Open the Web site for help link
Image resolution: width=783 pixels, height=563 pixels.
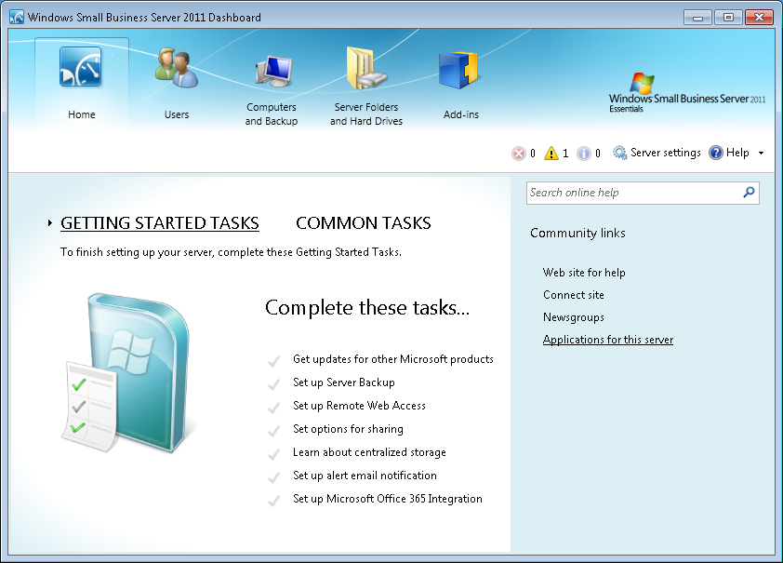click(x=584, y=273)
